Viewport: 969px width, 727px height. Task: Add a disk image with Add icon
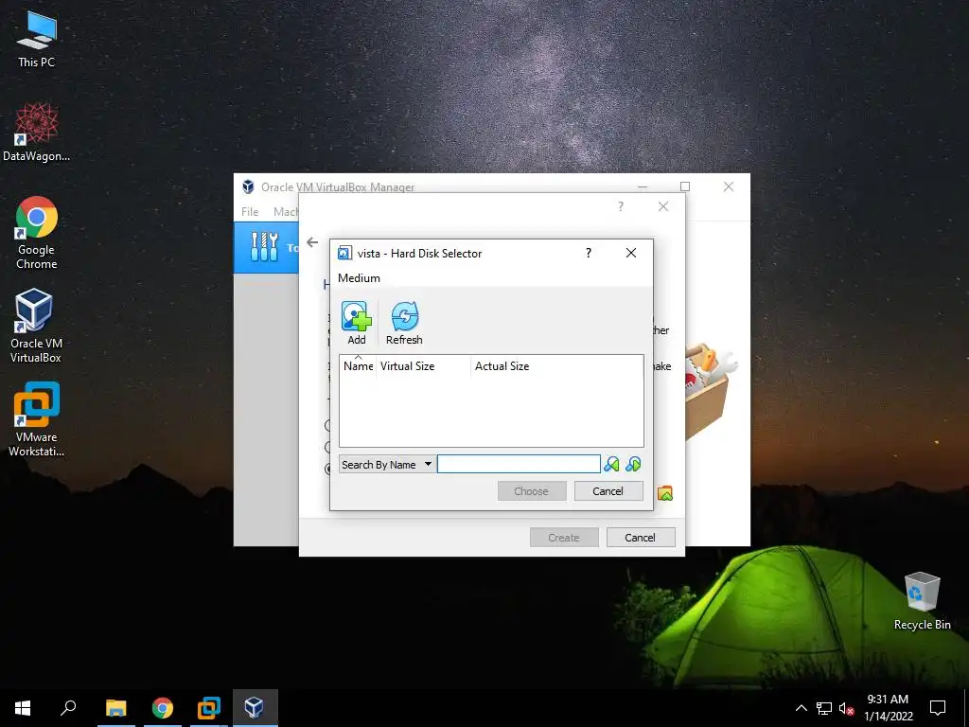click(x=357, y=323)
